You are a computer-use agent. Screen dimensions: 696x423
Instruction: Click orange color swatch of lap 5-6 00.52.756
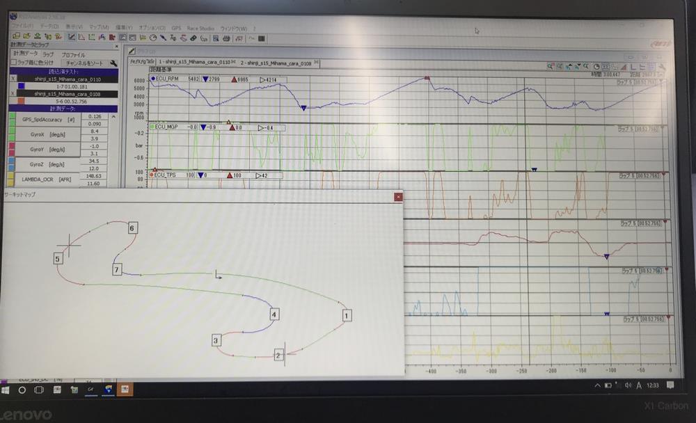point(21,101)
